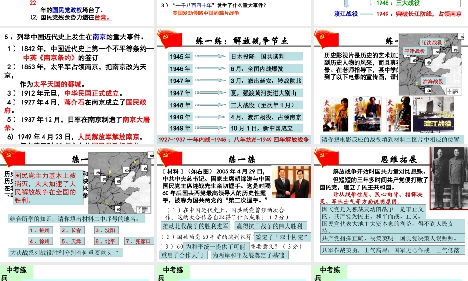Screen dimensions: 468x281
Task: Click the slide title 思维拓展
Action: pyautogui.click(x=399, y=159)
